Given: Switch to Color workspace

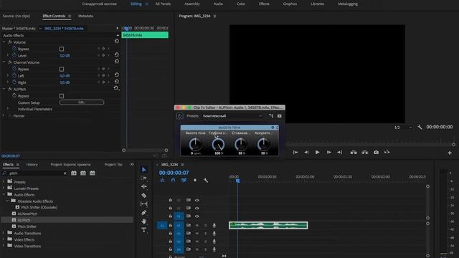Looking at the screenshot, I should [241, 4].
